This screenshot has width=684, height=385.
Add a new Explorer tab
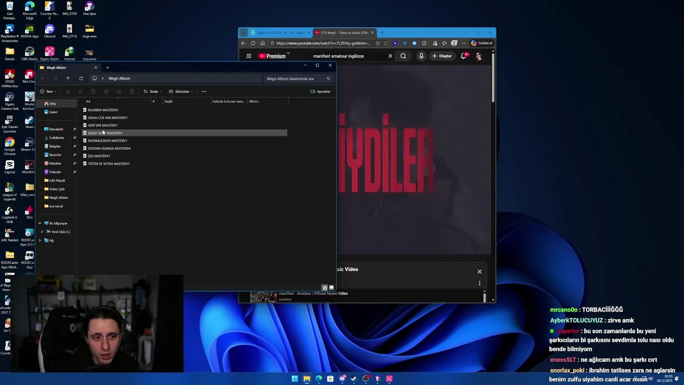click(x=107, y=68)
